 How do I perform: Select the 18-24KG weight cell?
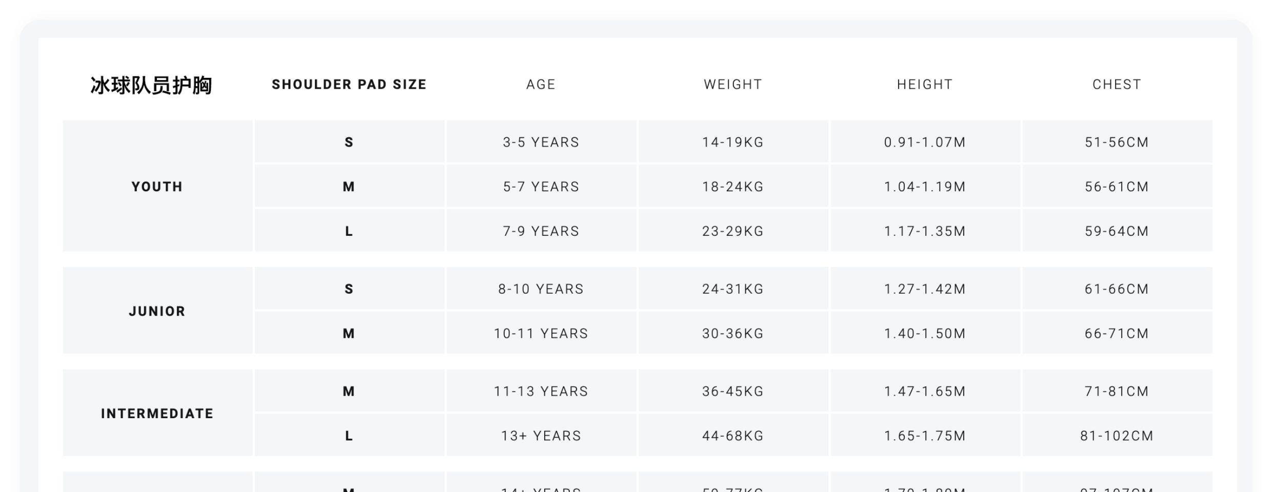pos(732,187)
